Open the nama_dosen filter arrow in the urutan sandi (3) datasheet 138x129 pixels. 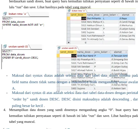(92, 52)
